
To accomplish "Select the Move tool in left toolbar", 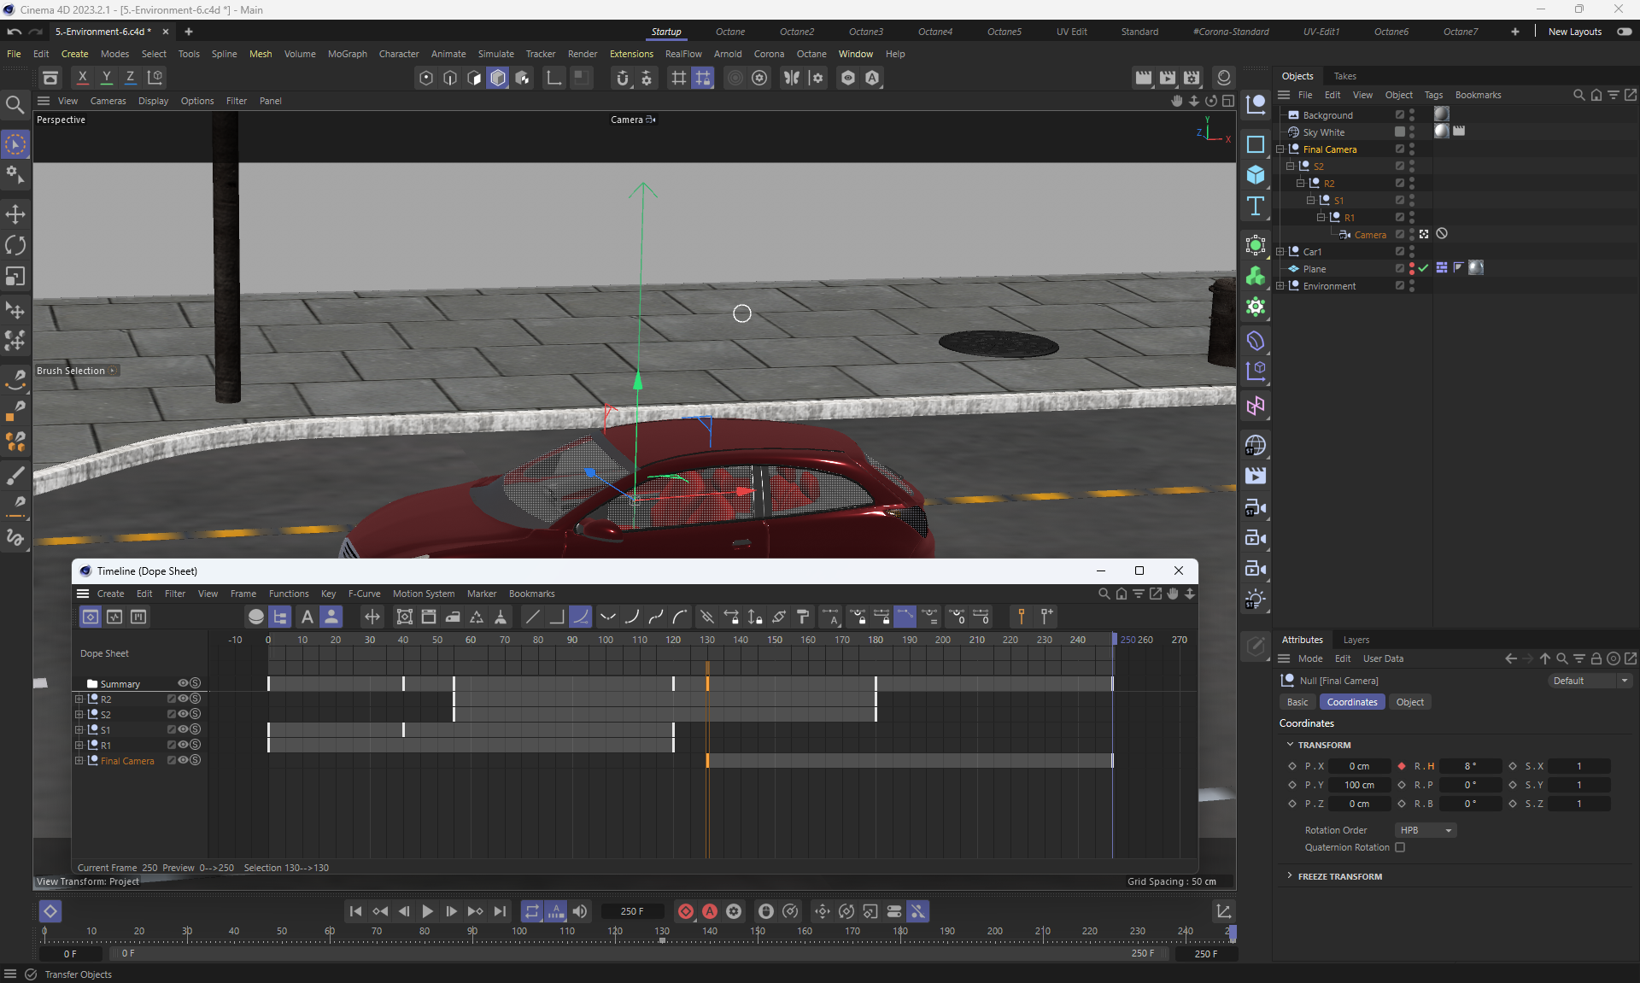I will 15,214.
